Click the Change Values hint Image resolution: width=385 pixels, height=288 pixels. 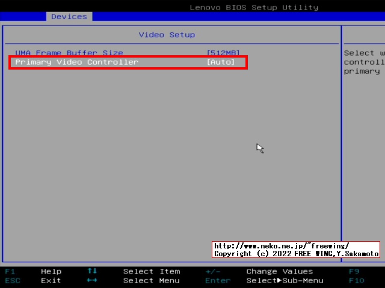279,271
